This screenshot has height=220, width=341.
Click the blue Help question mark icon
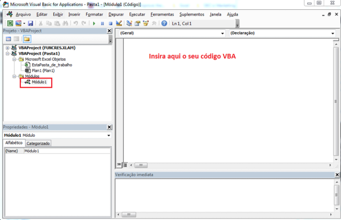(x=164, y=23)
